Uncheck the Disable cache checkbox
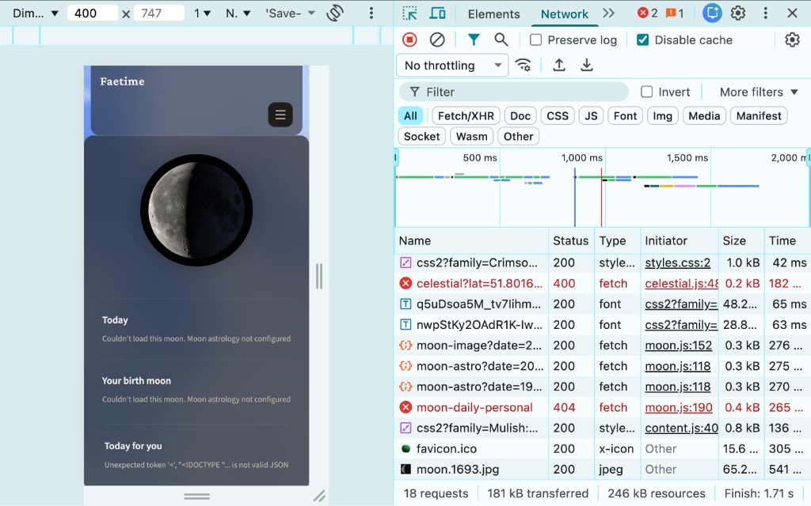The width and height of the screenshot is (811, 506). click(x=643, y=40)
